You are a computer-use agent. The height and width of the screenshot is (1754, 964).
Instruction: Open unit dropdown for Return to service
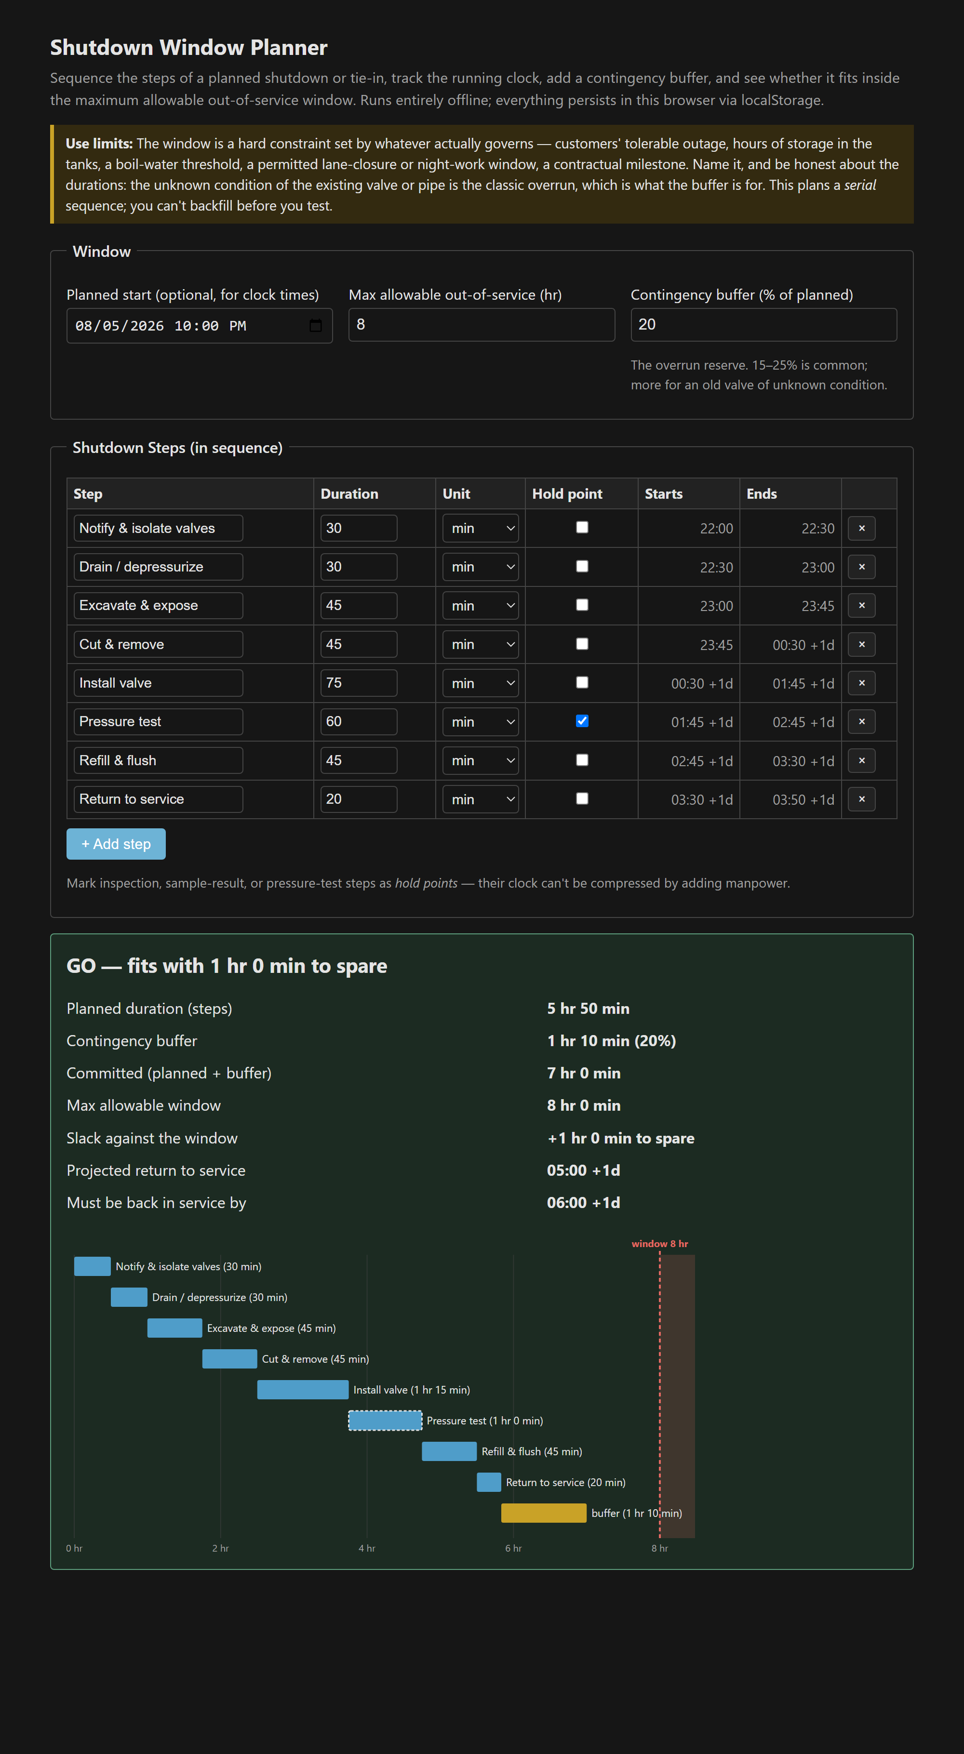coord(480,799)
